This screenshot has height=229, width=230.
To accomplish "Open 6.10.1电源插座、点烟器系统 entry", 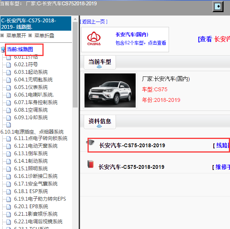I will point(32,132).
